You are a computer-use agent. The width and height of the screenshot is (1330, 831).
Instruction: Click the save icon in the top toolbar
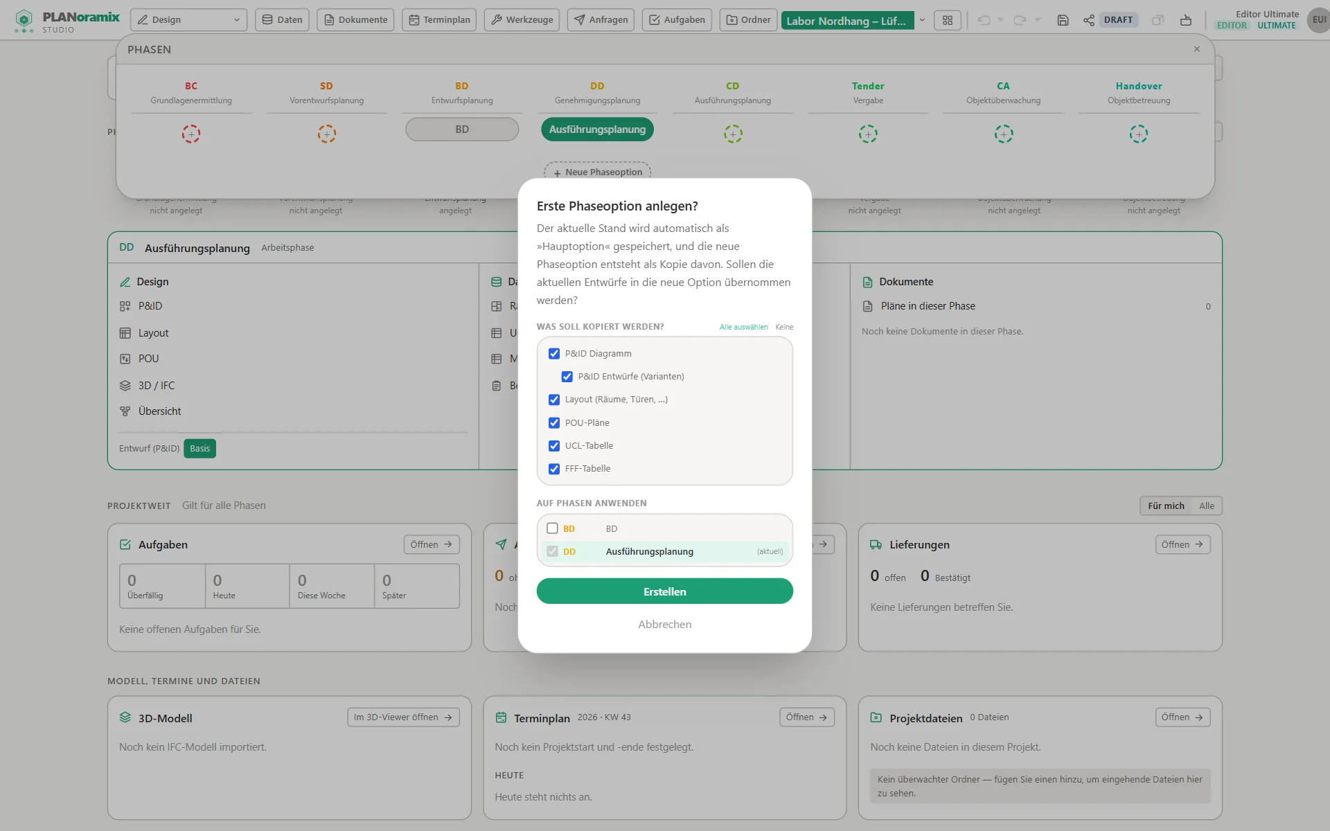(1063, 20)
